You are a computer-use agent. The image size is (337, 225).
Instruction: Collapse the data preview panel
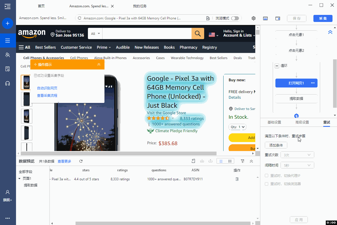(251, 161)
